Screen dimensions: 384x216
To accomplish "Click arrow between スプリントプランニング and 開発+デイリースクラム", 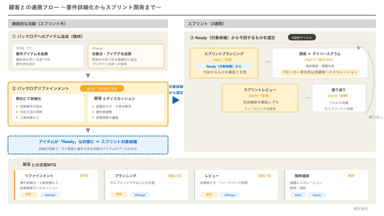I will (x=266, y=62).
